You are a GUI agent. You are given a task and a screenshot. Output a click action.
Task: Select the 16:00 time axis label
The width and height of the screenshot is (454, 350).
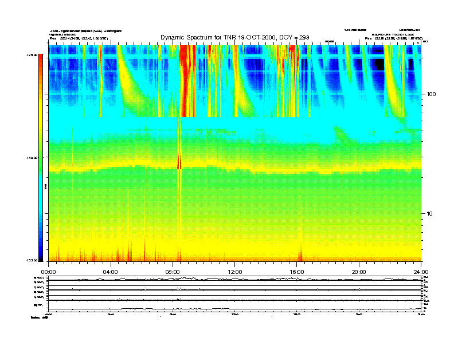[297, 272]
